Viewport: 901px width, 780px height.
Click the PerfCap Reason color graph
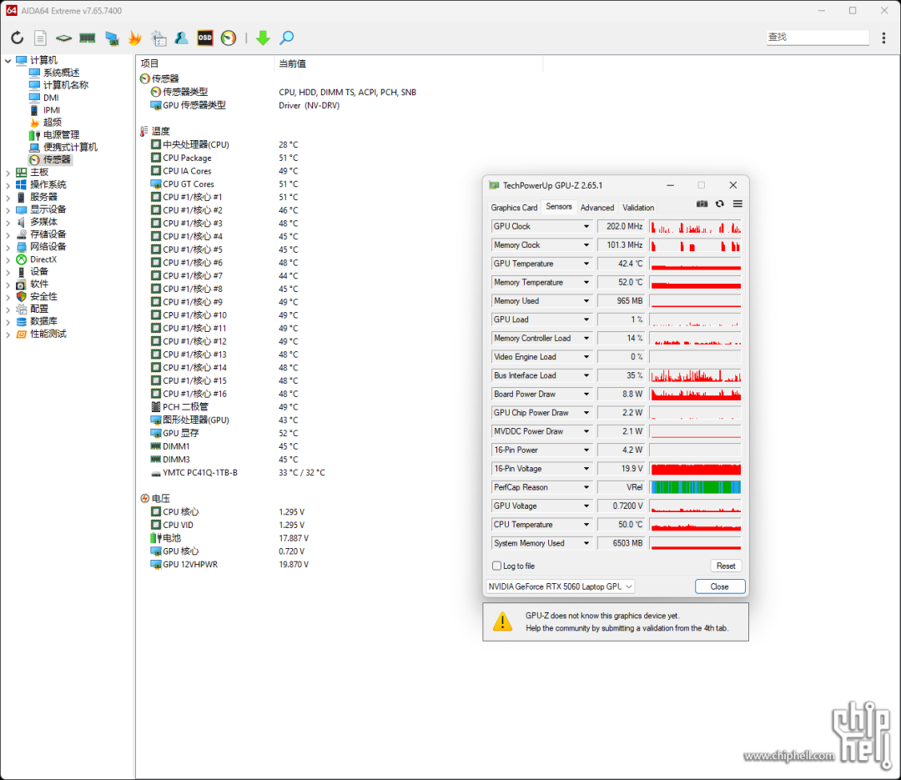(x=695, y=487)
